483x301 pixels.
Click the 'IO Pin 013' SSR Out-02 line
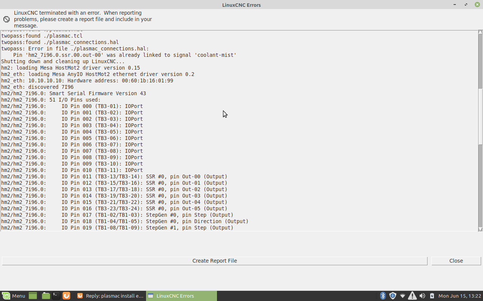(114, 189)
